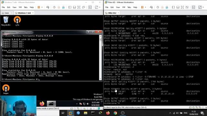Take snapshot of Windows 7 x64 VM

click(x=54, y=7)
